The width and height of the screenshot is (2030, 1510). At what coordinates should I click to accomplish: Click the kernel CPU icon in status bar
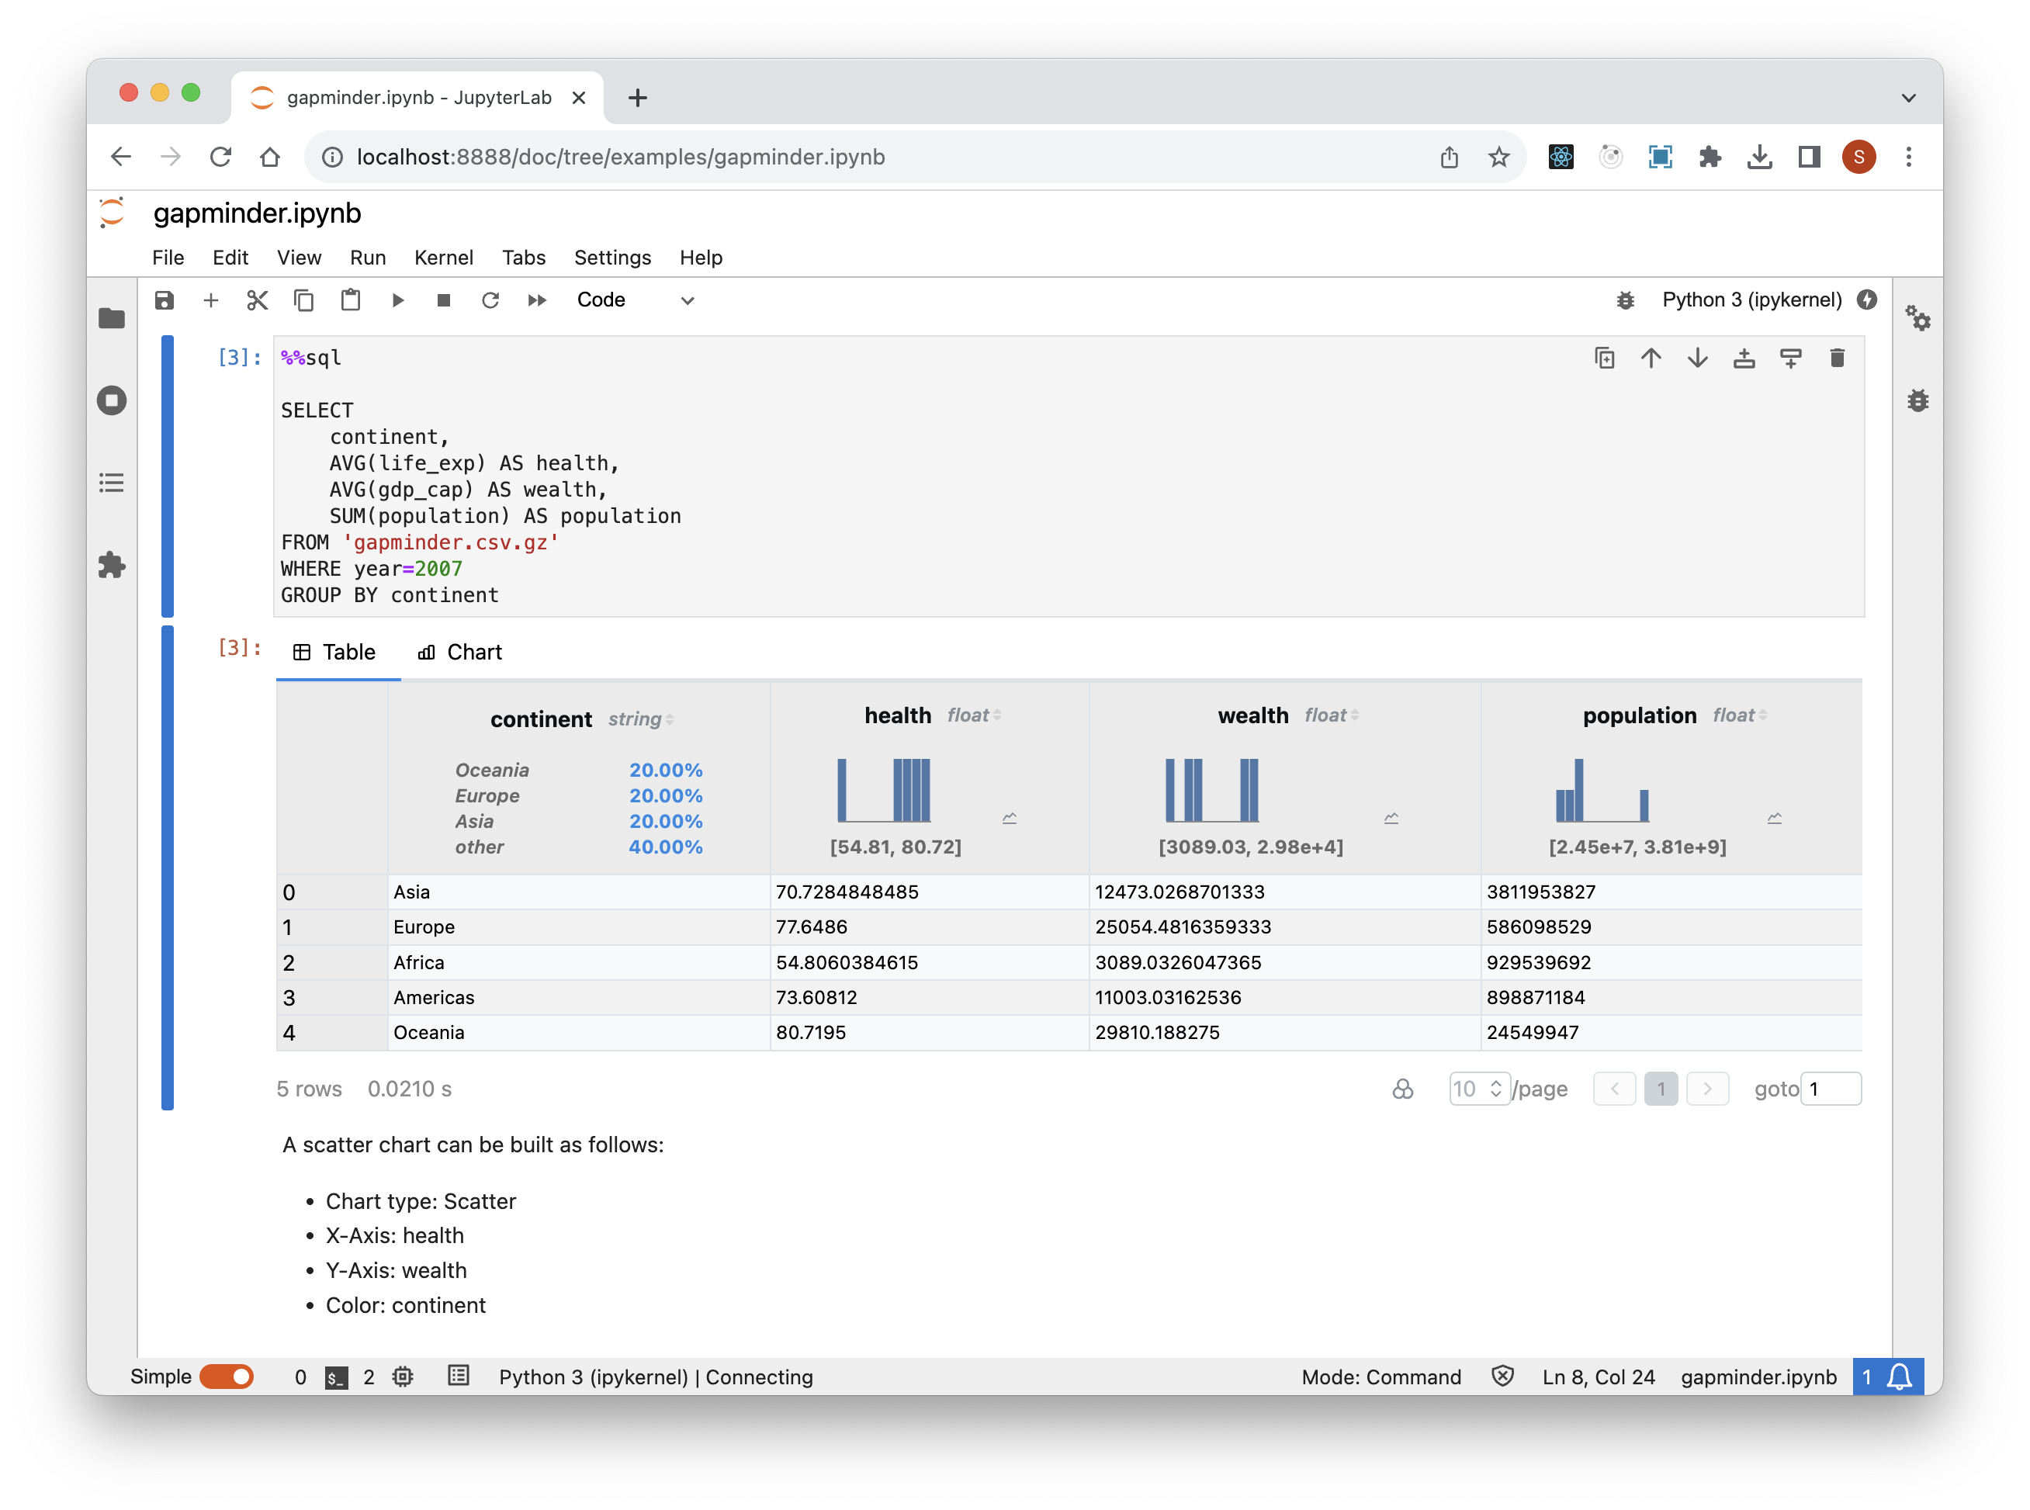click(x=403, y=1377)
